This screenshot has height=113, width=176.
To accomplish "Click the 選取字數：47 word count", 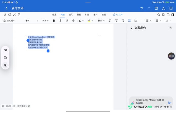I will pos(24,106).
